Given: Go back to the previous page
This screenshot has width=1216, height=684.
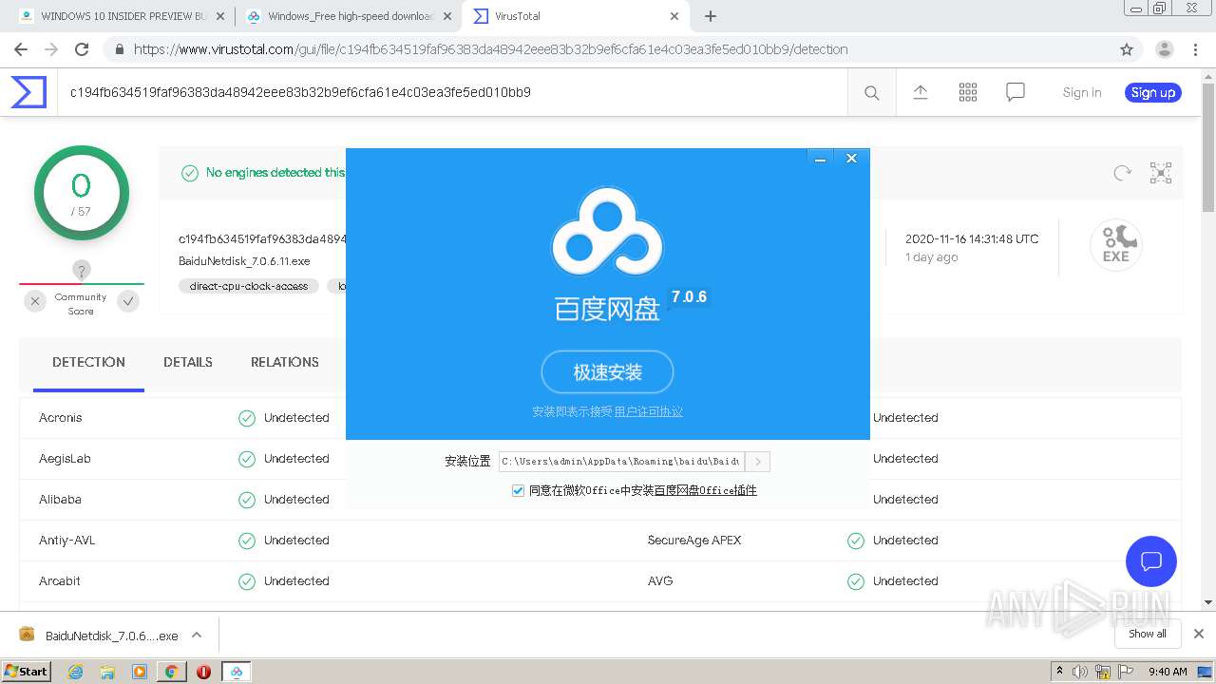Looking at the screenshot, I should (x=21, y=49).
